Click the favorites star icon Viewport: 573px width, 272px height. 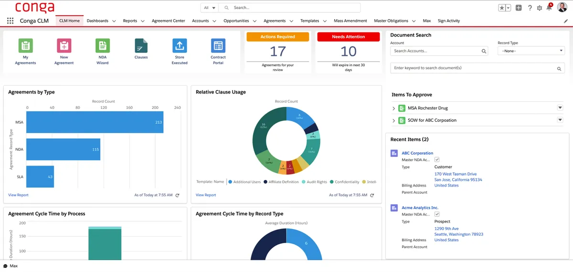click(x=502, y=8)
